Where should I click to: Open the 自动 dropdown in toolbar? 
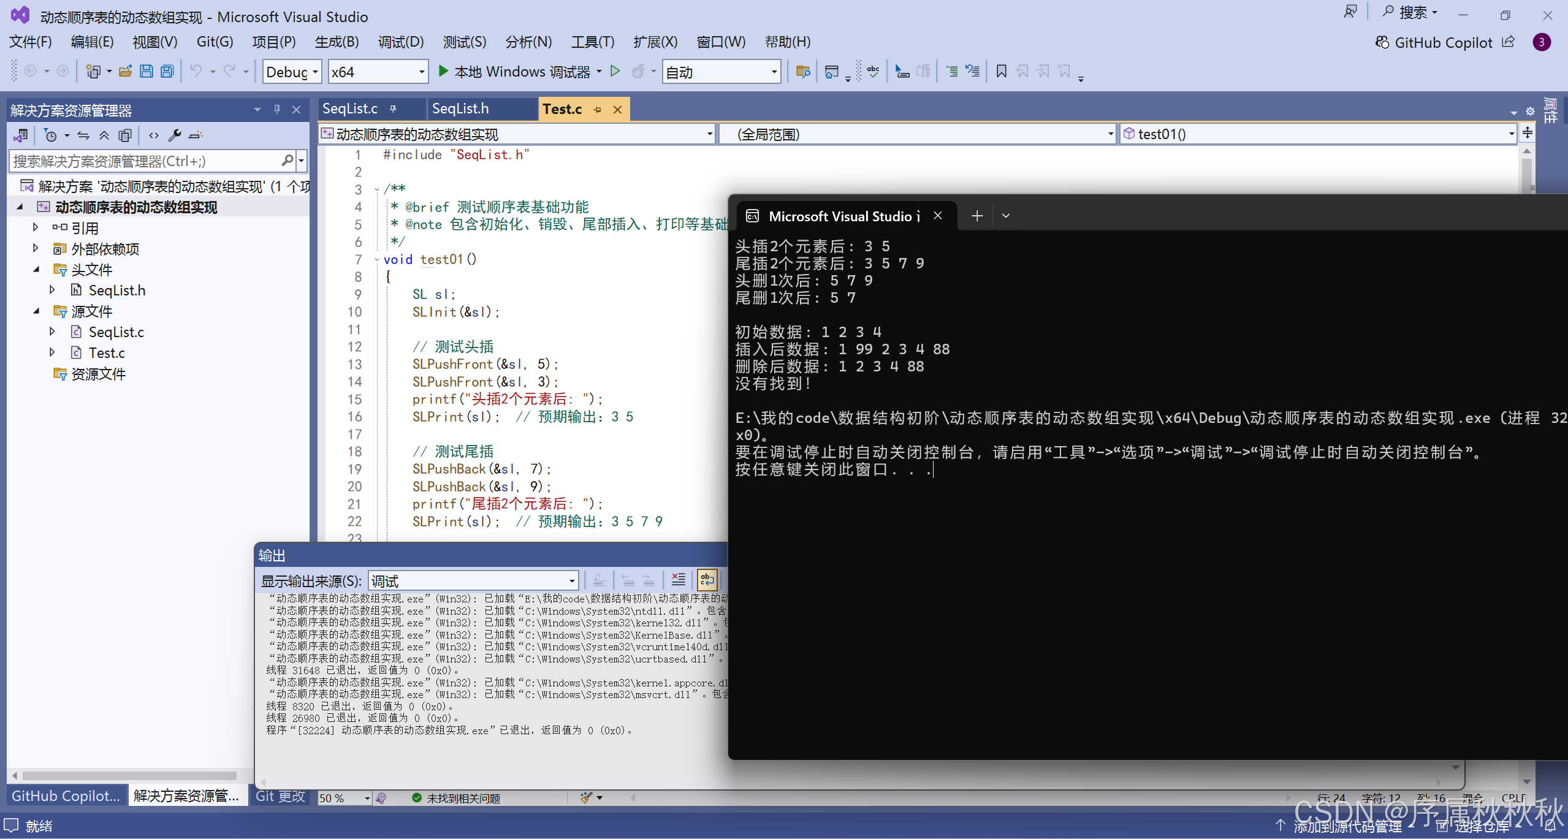click(x=721, y=72)
